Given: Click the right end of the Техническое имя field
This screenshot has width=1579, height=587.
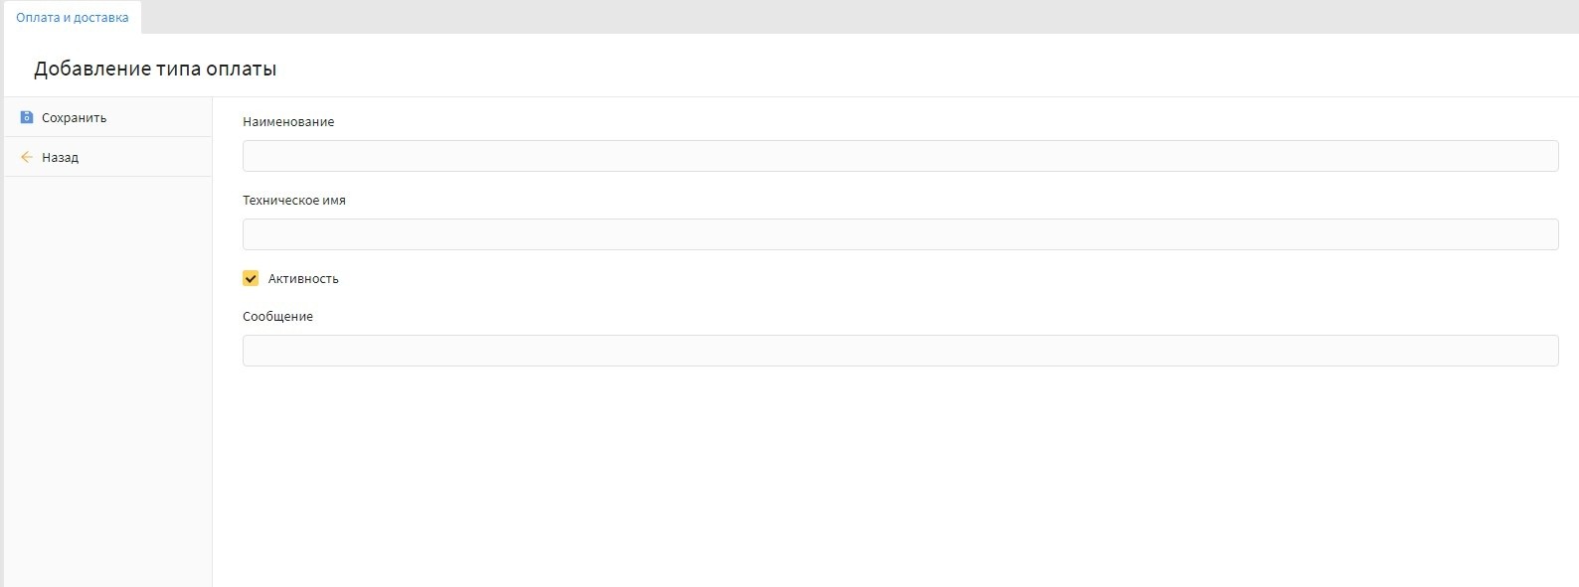Looking at the screenshot, I should 1531,234.
